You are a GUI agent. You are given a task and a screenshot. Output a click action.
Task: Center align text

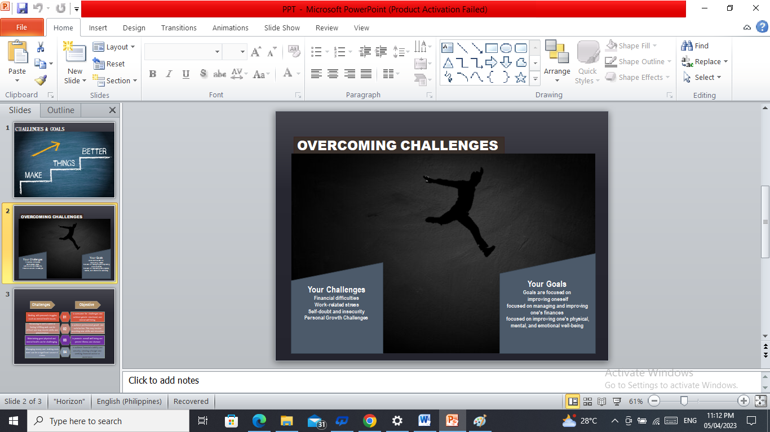coord(333,74)
